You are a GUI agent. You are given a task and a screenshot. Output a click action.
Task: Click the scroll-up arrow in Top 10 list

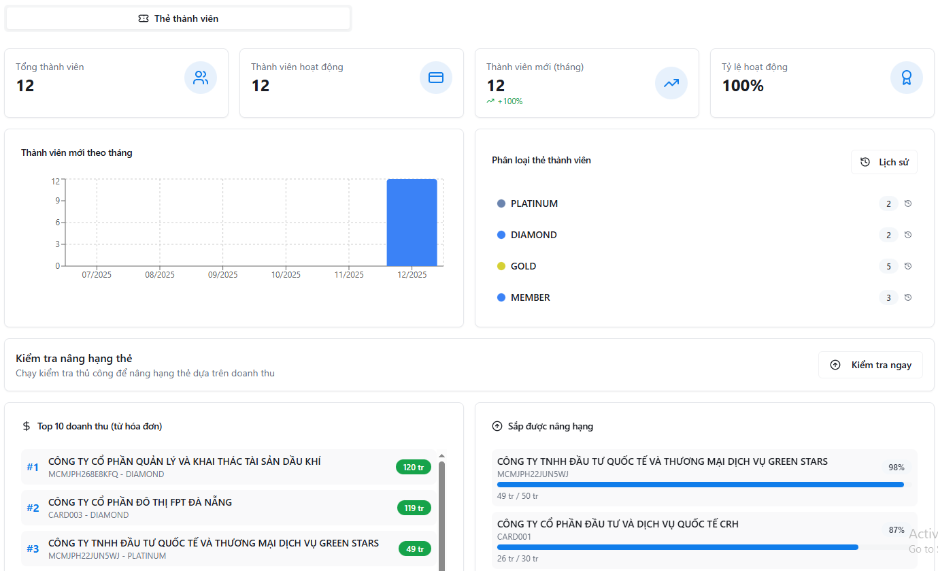coord(441,456)
